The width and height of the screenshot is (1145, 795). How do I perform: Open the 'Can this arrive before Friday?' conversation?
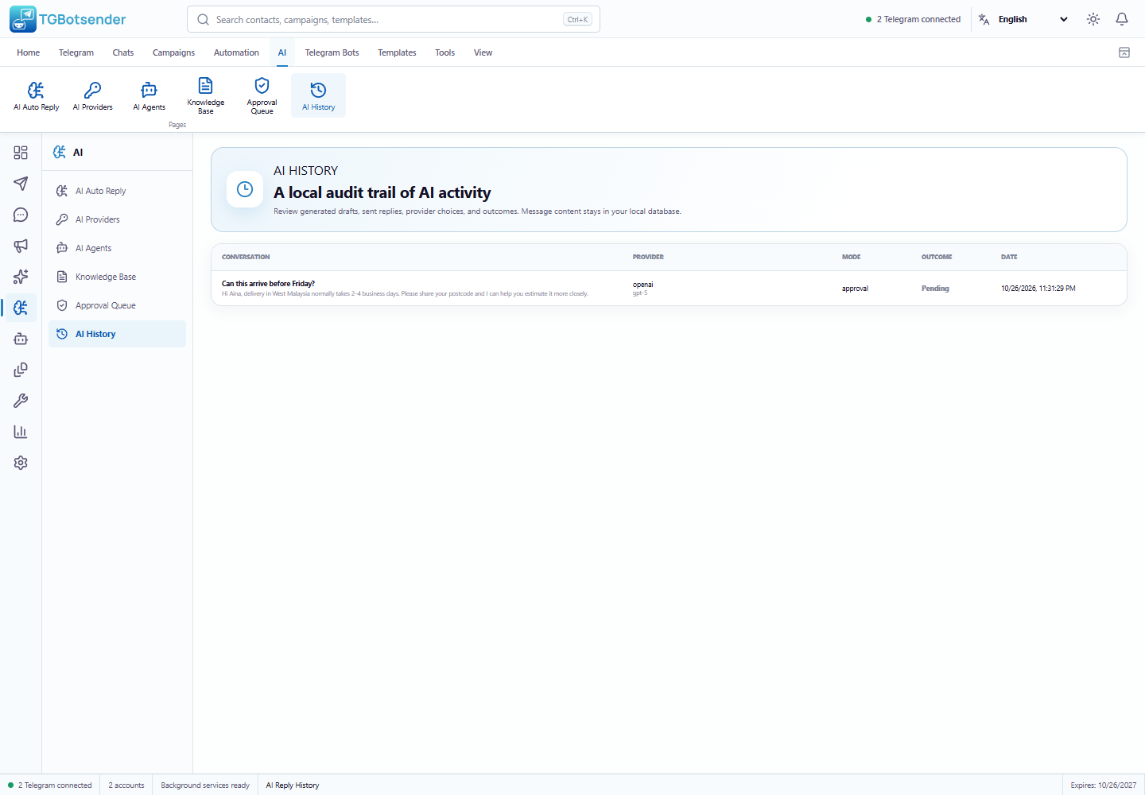click(x=406, y=288)
